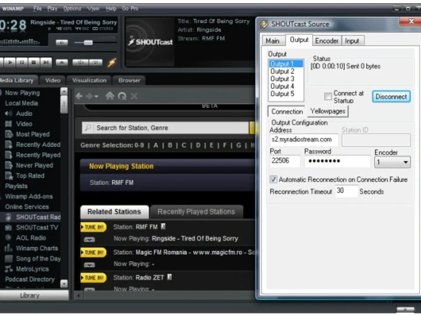
Task: Open the Top Rated list
Action: (x=30, y=176)
